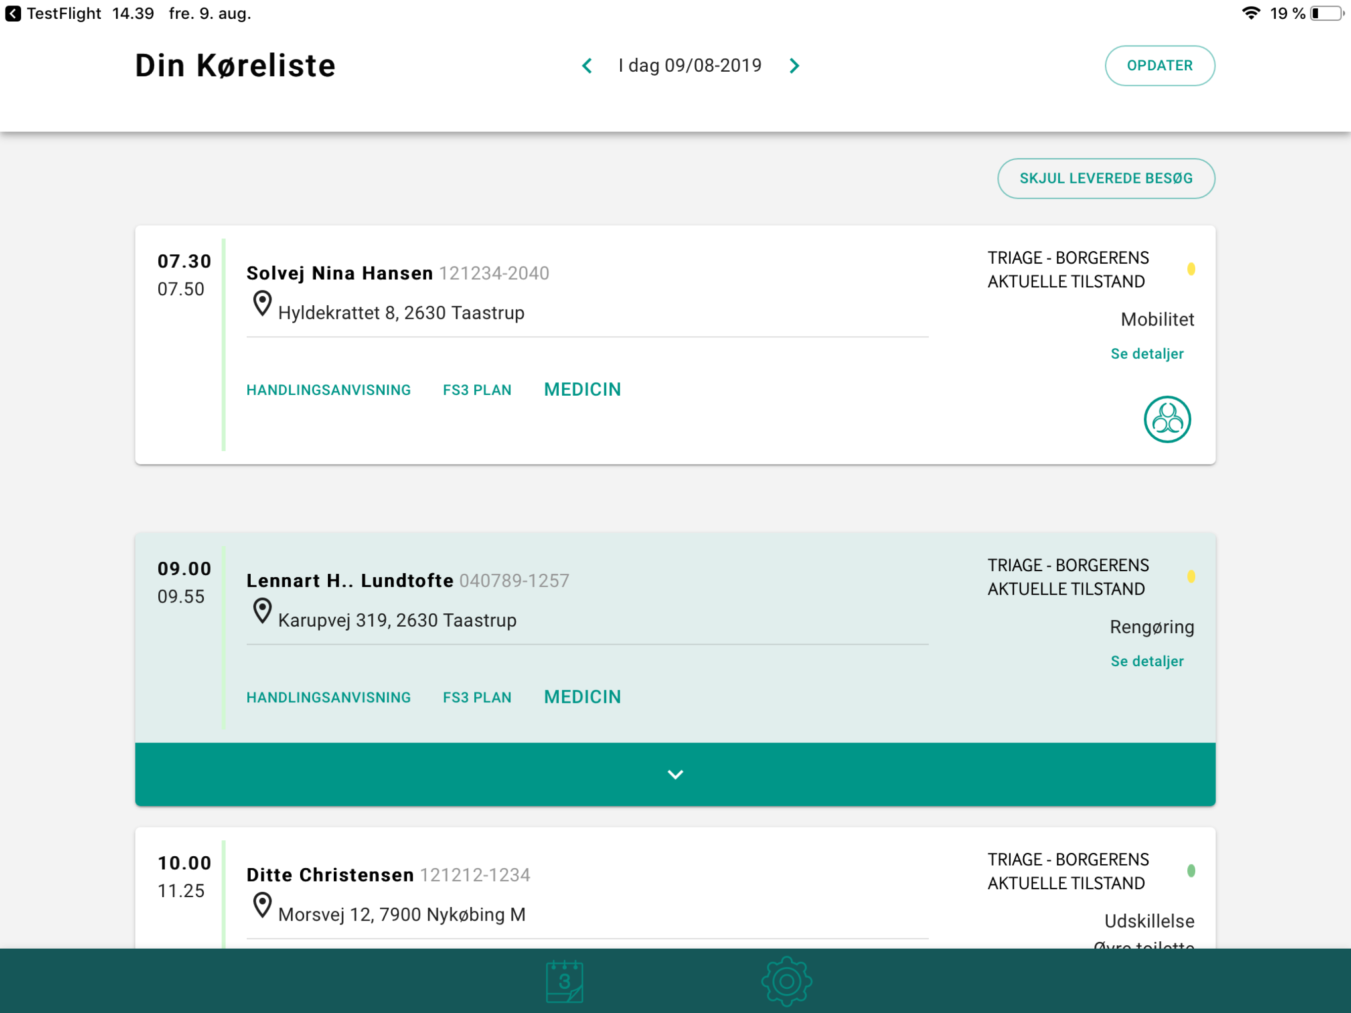Expand Lennart Lundtofte's visit with chevron bar
This screenshot has width=1351, height=1013.
[675, 774]
